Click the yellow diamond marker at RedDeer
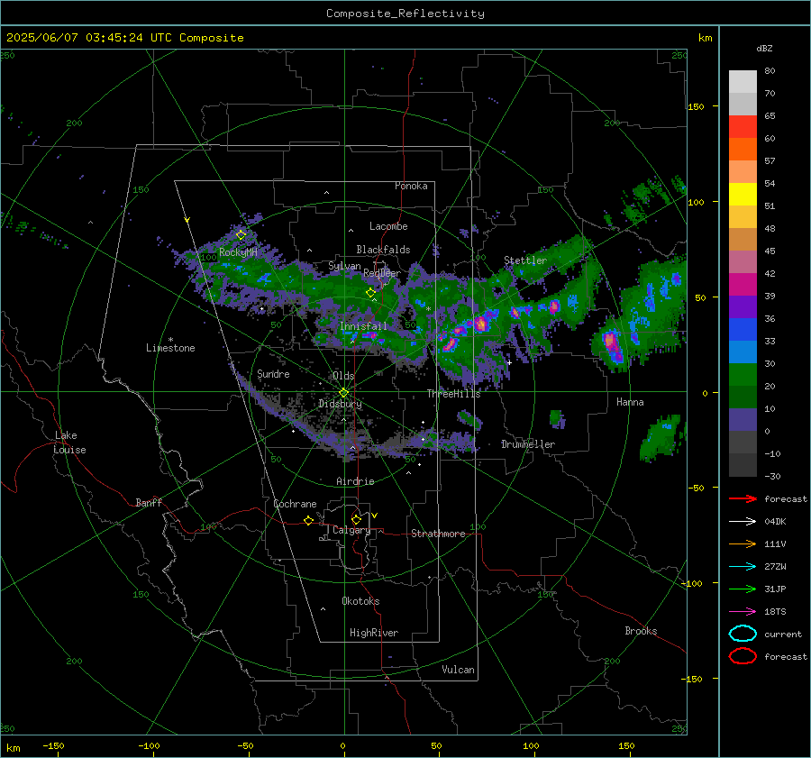Image resolution: width=811 pixels, height=758 pixels. pyautogui.click(x=370, y=293)
